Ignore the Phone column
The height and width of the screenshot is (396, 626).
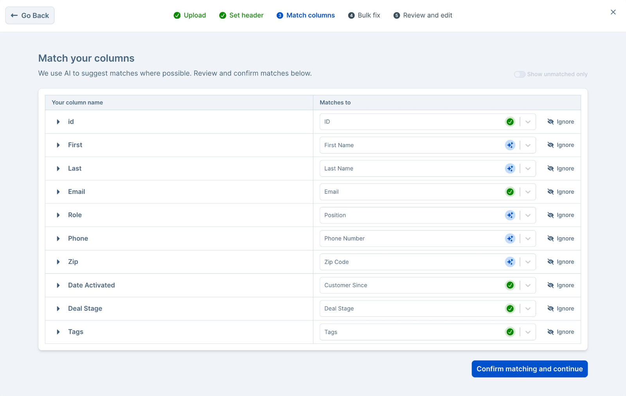tap(561, 239)
